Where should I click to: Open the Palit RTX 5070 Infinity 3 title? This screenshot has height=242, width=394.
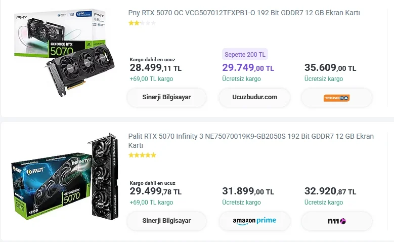(x=251, y=141)
